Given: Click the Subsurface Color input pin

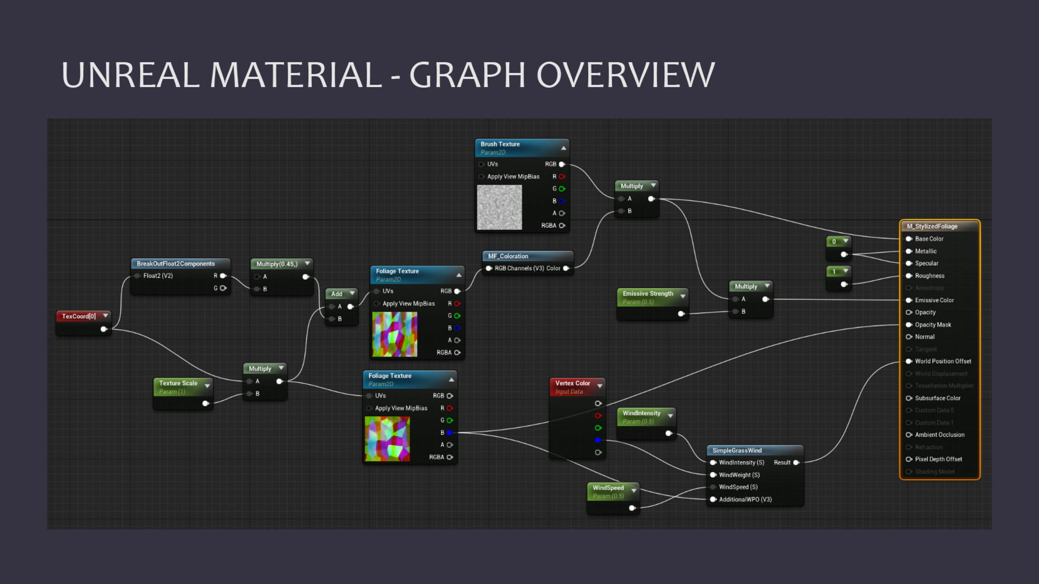Looking at the screenshot, I should point(909,398).
